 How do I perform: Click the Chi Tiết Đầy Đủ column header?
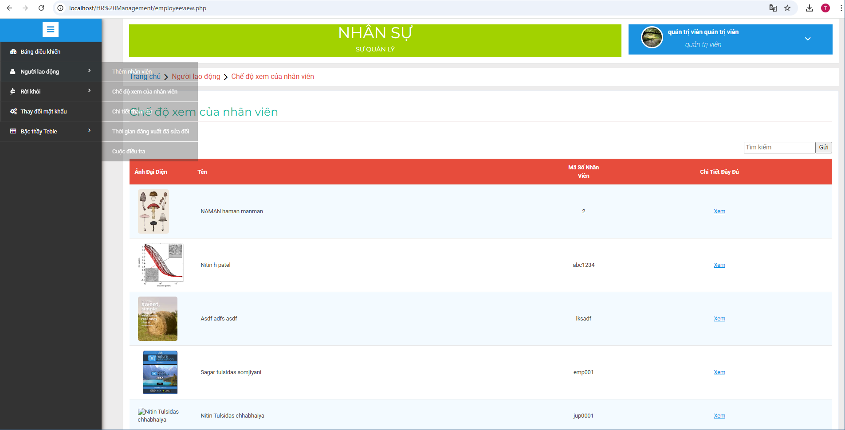[x=719, y=172]
